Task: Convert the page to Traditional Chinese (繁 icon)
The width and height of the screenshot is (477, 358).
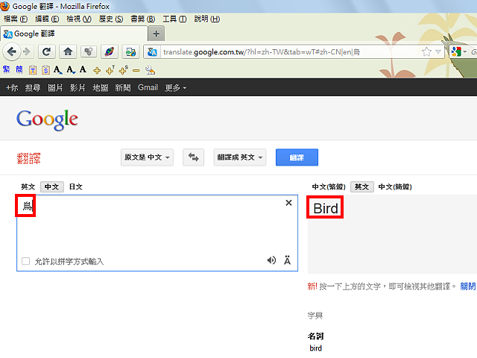Action: point(7,69)
